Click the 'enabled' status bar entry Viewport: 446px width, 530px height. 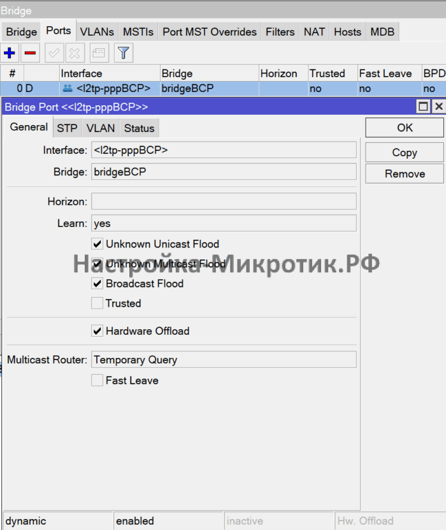tap(168, 520)
